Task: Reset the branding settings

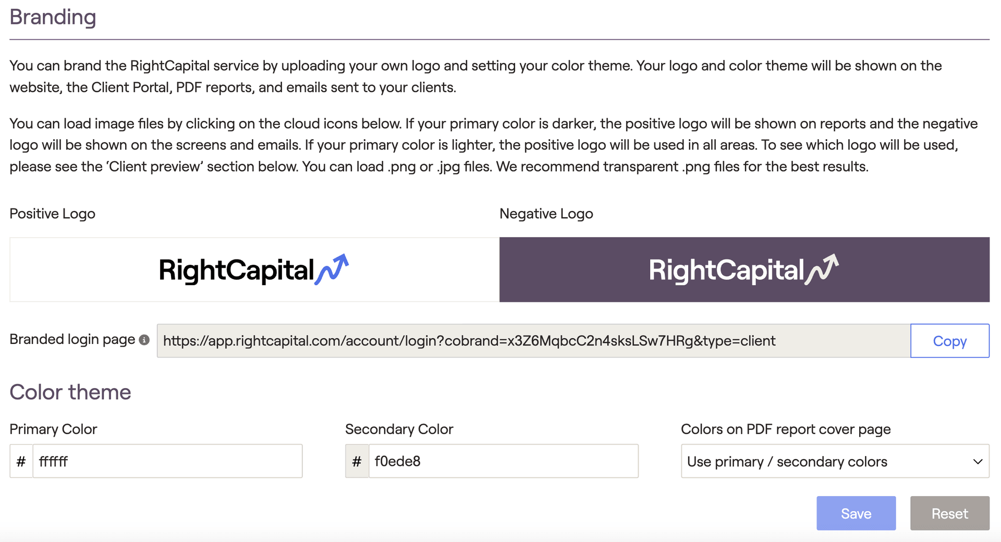Action: pyautogui.click(x=949, y=513)
